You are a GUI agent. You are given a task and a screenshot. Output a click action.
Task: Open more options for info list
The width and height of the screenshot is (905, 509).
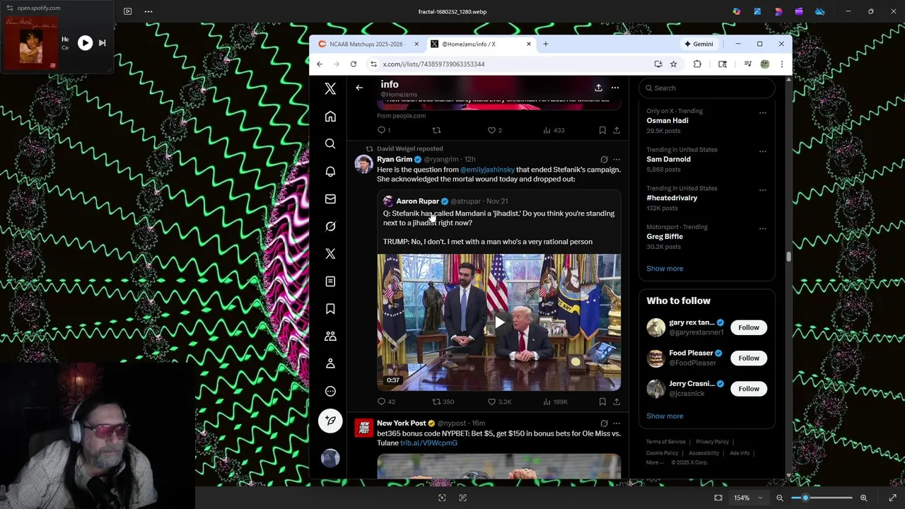[x=615, y=88]
